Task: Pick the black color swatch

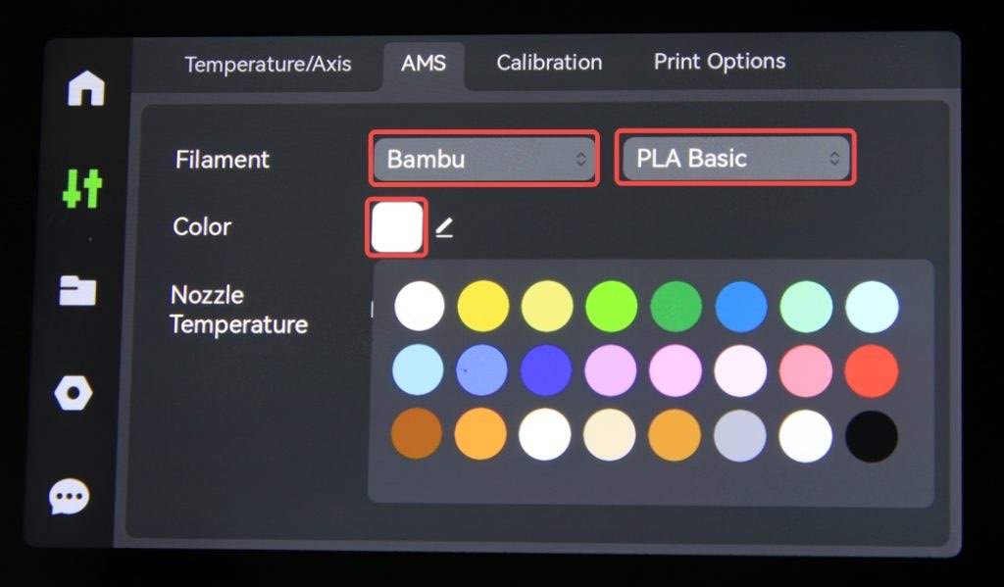Action: (x=871, y=436)
